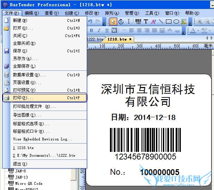Screen dimensions: 214x190
Task: Toggle underline text formatting
Action: pos(107,31)
